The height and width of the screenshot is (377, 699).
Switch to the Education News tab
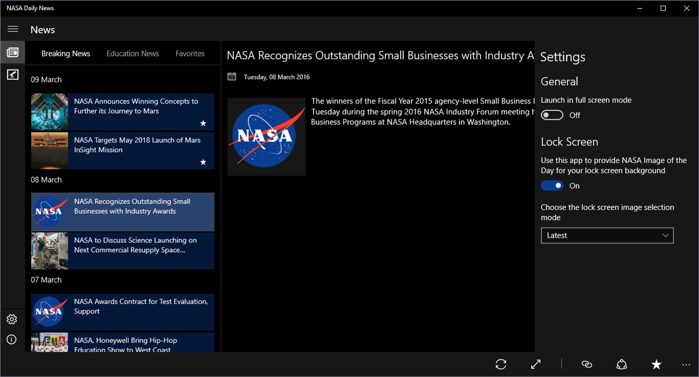click(133, 53)
